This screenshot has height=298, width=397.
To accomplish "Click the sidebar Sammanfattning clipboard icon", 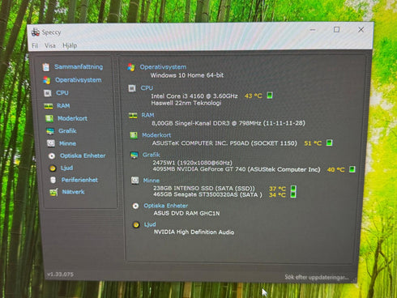I will [x=46, y=67].
